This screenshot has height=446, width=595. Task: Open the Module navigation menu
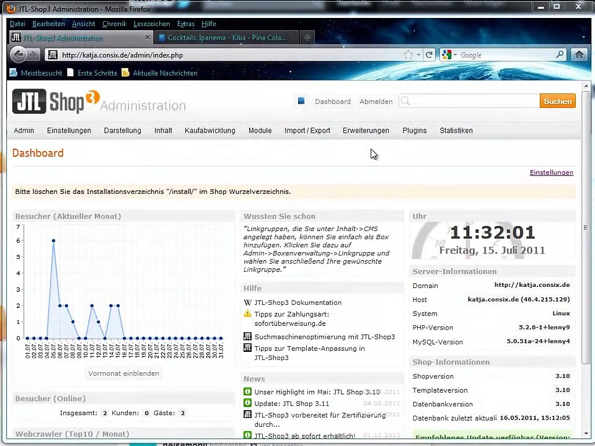pyautogui.click(x=260, y=131)
